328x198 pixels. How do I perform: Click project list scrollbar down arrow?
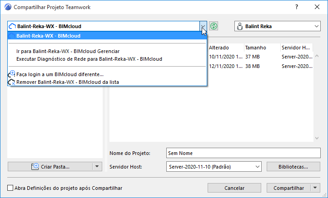point(317,138)
